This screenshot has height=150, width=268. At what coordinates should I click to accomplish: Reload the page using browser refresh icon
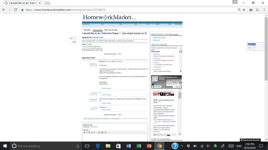(15, 10)
